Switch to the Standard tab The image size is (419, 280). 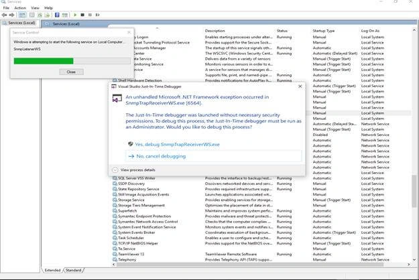pos(74,270)
